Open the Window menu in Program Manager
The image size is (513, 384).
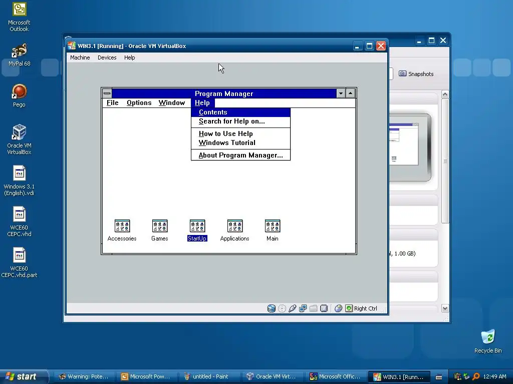point(172,103)
